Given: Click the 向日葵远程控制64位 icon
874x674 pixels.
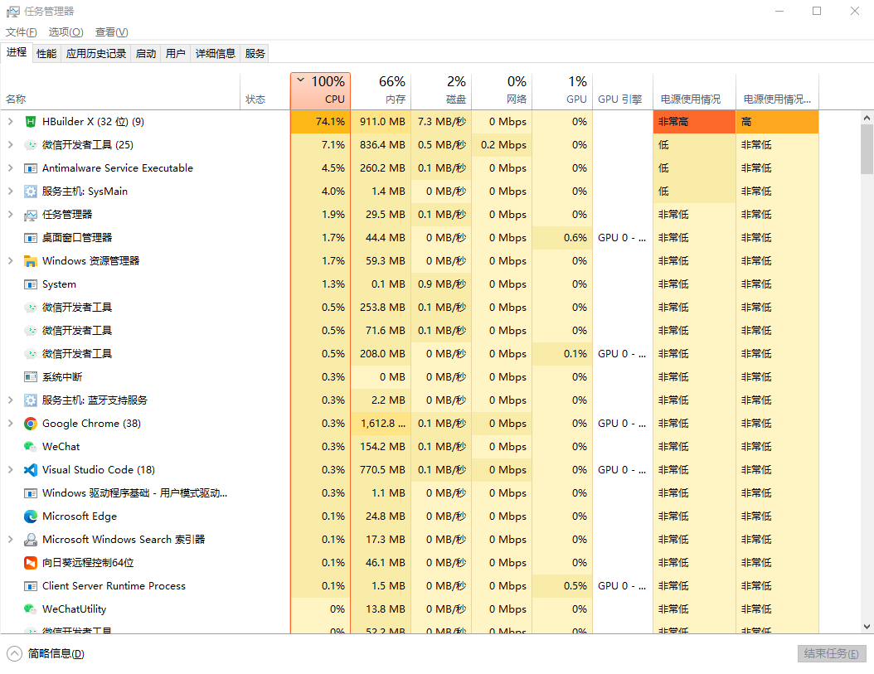Looking at the screenshot, I should (x=31, y=563).
